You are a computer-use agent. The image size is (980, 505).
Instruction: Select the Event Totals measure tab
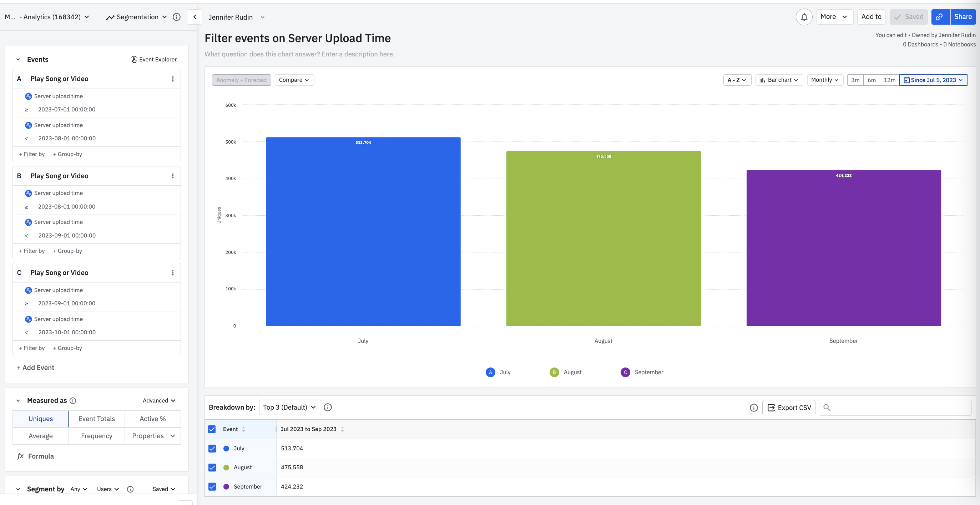tap(97, 419)
